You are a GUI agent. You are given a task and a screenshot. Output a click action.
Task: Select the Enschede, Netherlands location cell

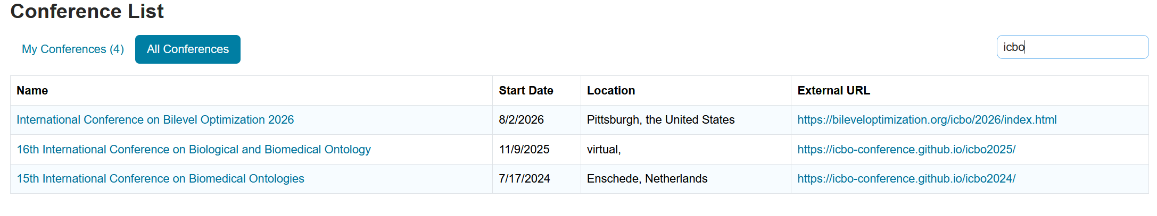click(647, 179)
